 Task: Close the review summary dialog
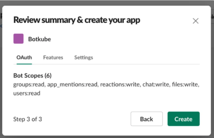pyautogui.click(x=196, y=21)
